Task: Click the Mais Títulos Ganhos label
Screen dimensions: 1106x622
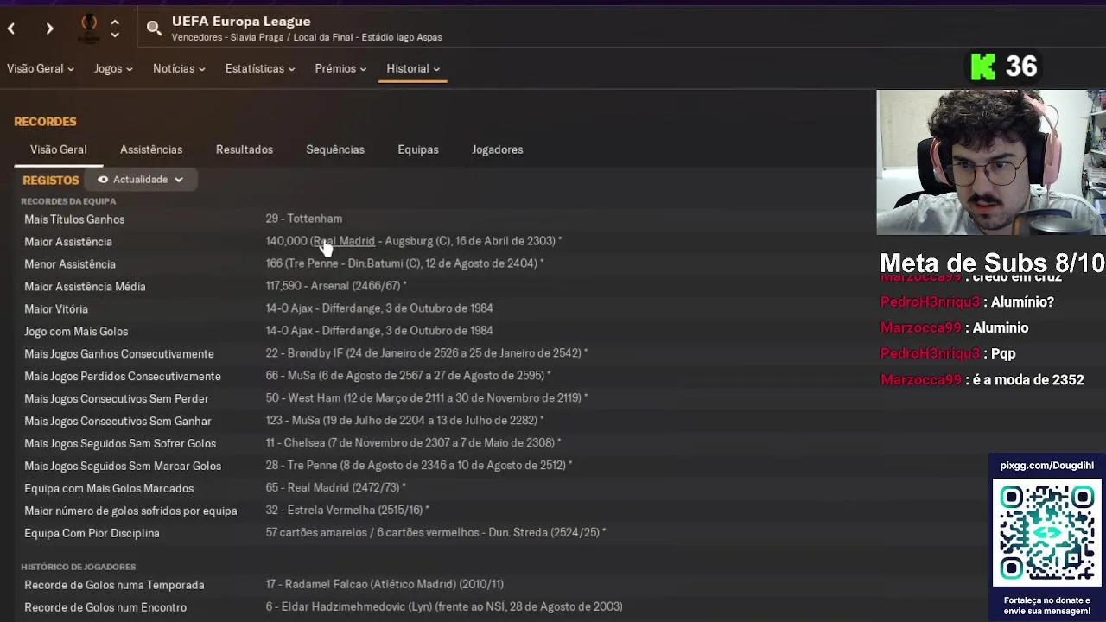Action: pos(74,219)
